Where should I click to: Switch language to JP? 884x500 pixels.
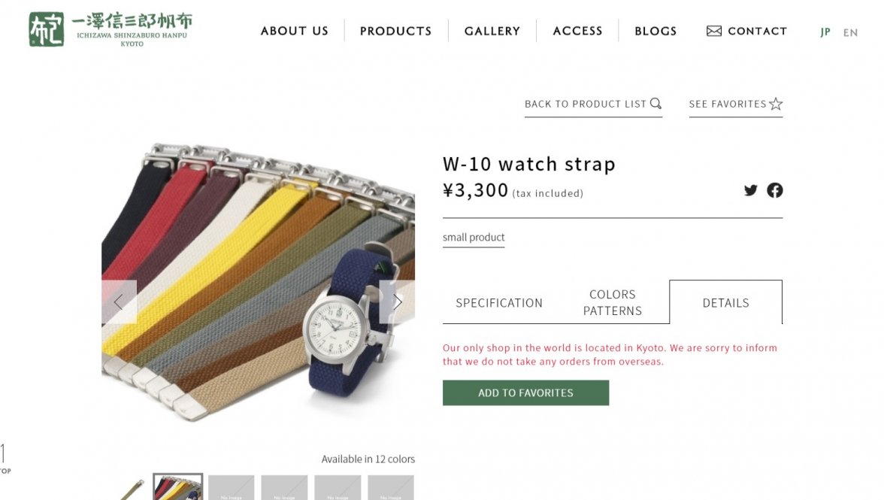[825, 32]
